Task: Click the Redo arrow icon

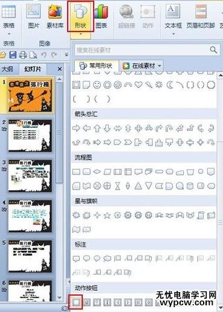Action: [x=54, y=55]
